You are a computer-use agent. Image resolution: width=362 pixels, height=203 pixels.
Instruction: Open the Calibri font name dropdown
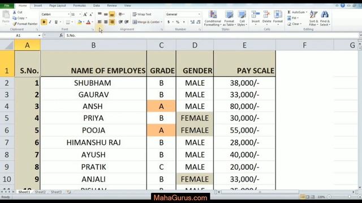coord(68,14)
